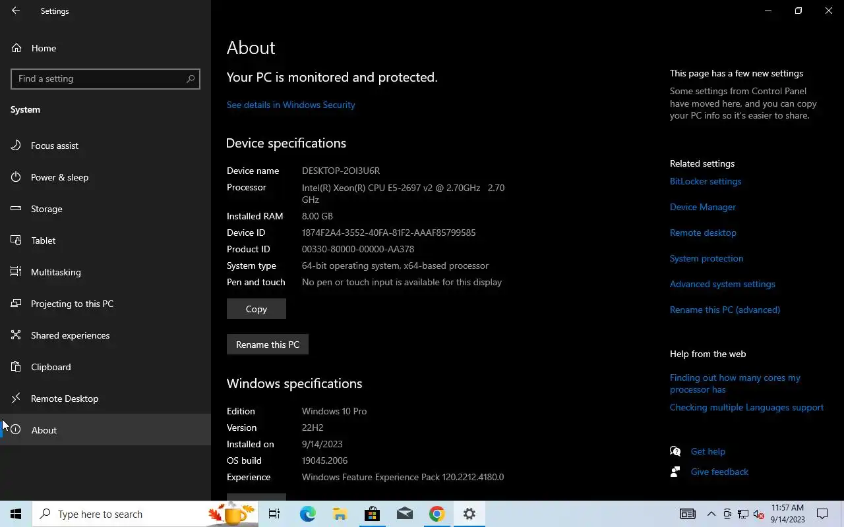
Task: Open the Focus assist settings
Action: point(105,146)
